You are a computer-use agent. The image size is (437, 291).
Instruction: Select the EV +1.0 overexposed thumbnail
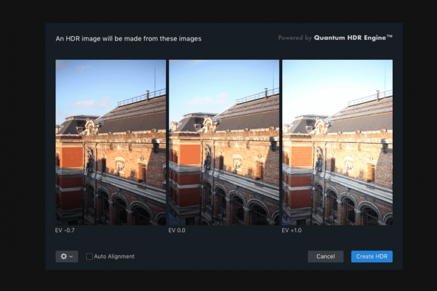pos(338,142)
